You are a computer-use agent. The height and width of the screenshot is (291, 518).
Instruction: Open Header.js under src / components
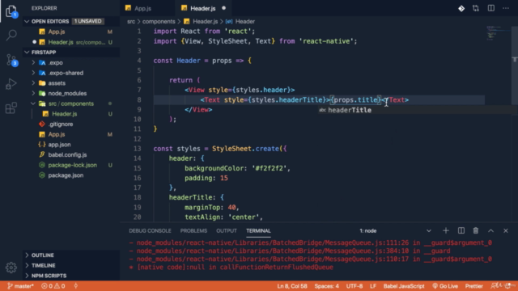pyautogui.click(x=71, y=113)
